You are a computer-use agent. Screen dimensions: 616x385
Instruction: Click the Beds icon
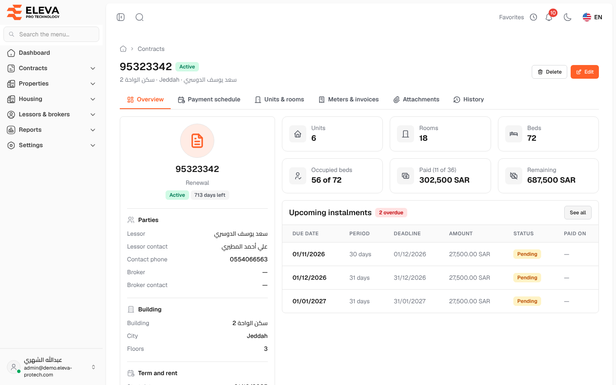coord(514,134)
